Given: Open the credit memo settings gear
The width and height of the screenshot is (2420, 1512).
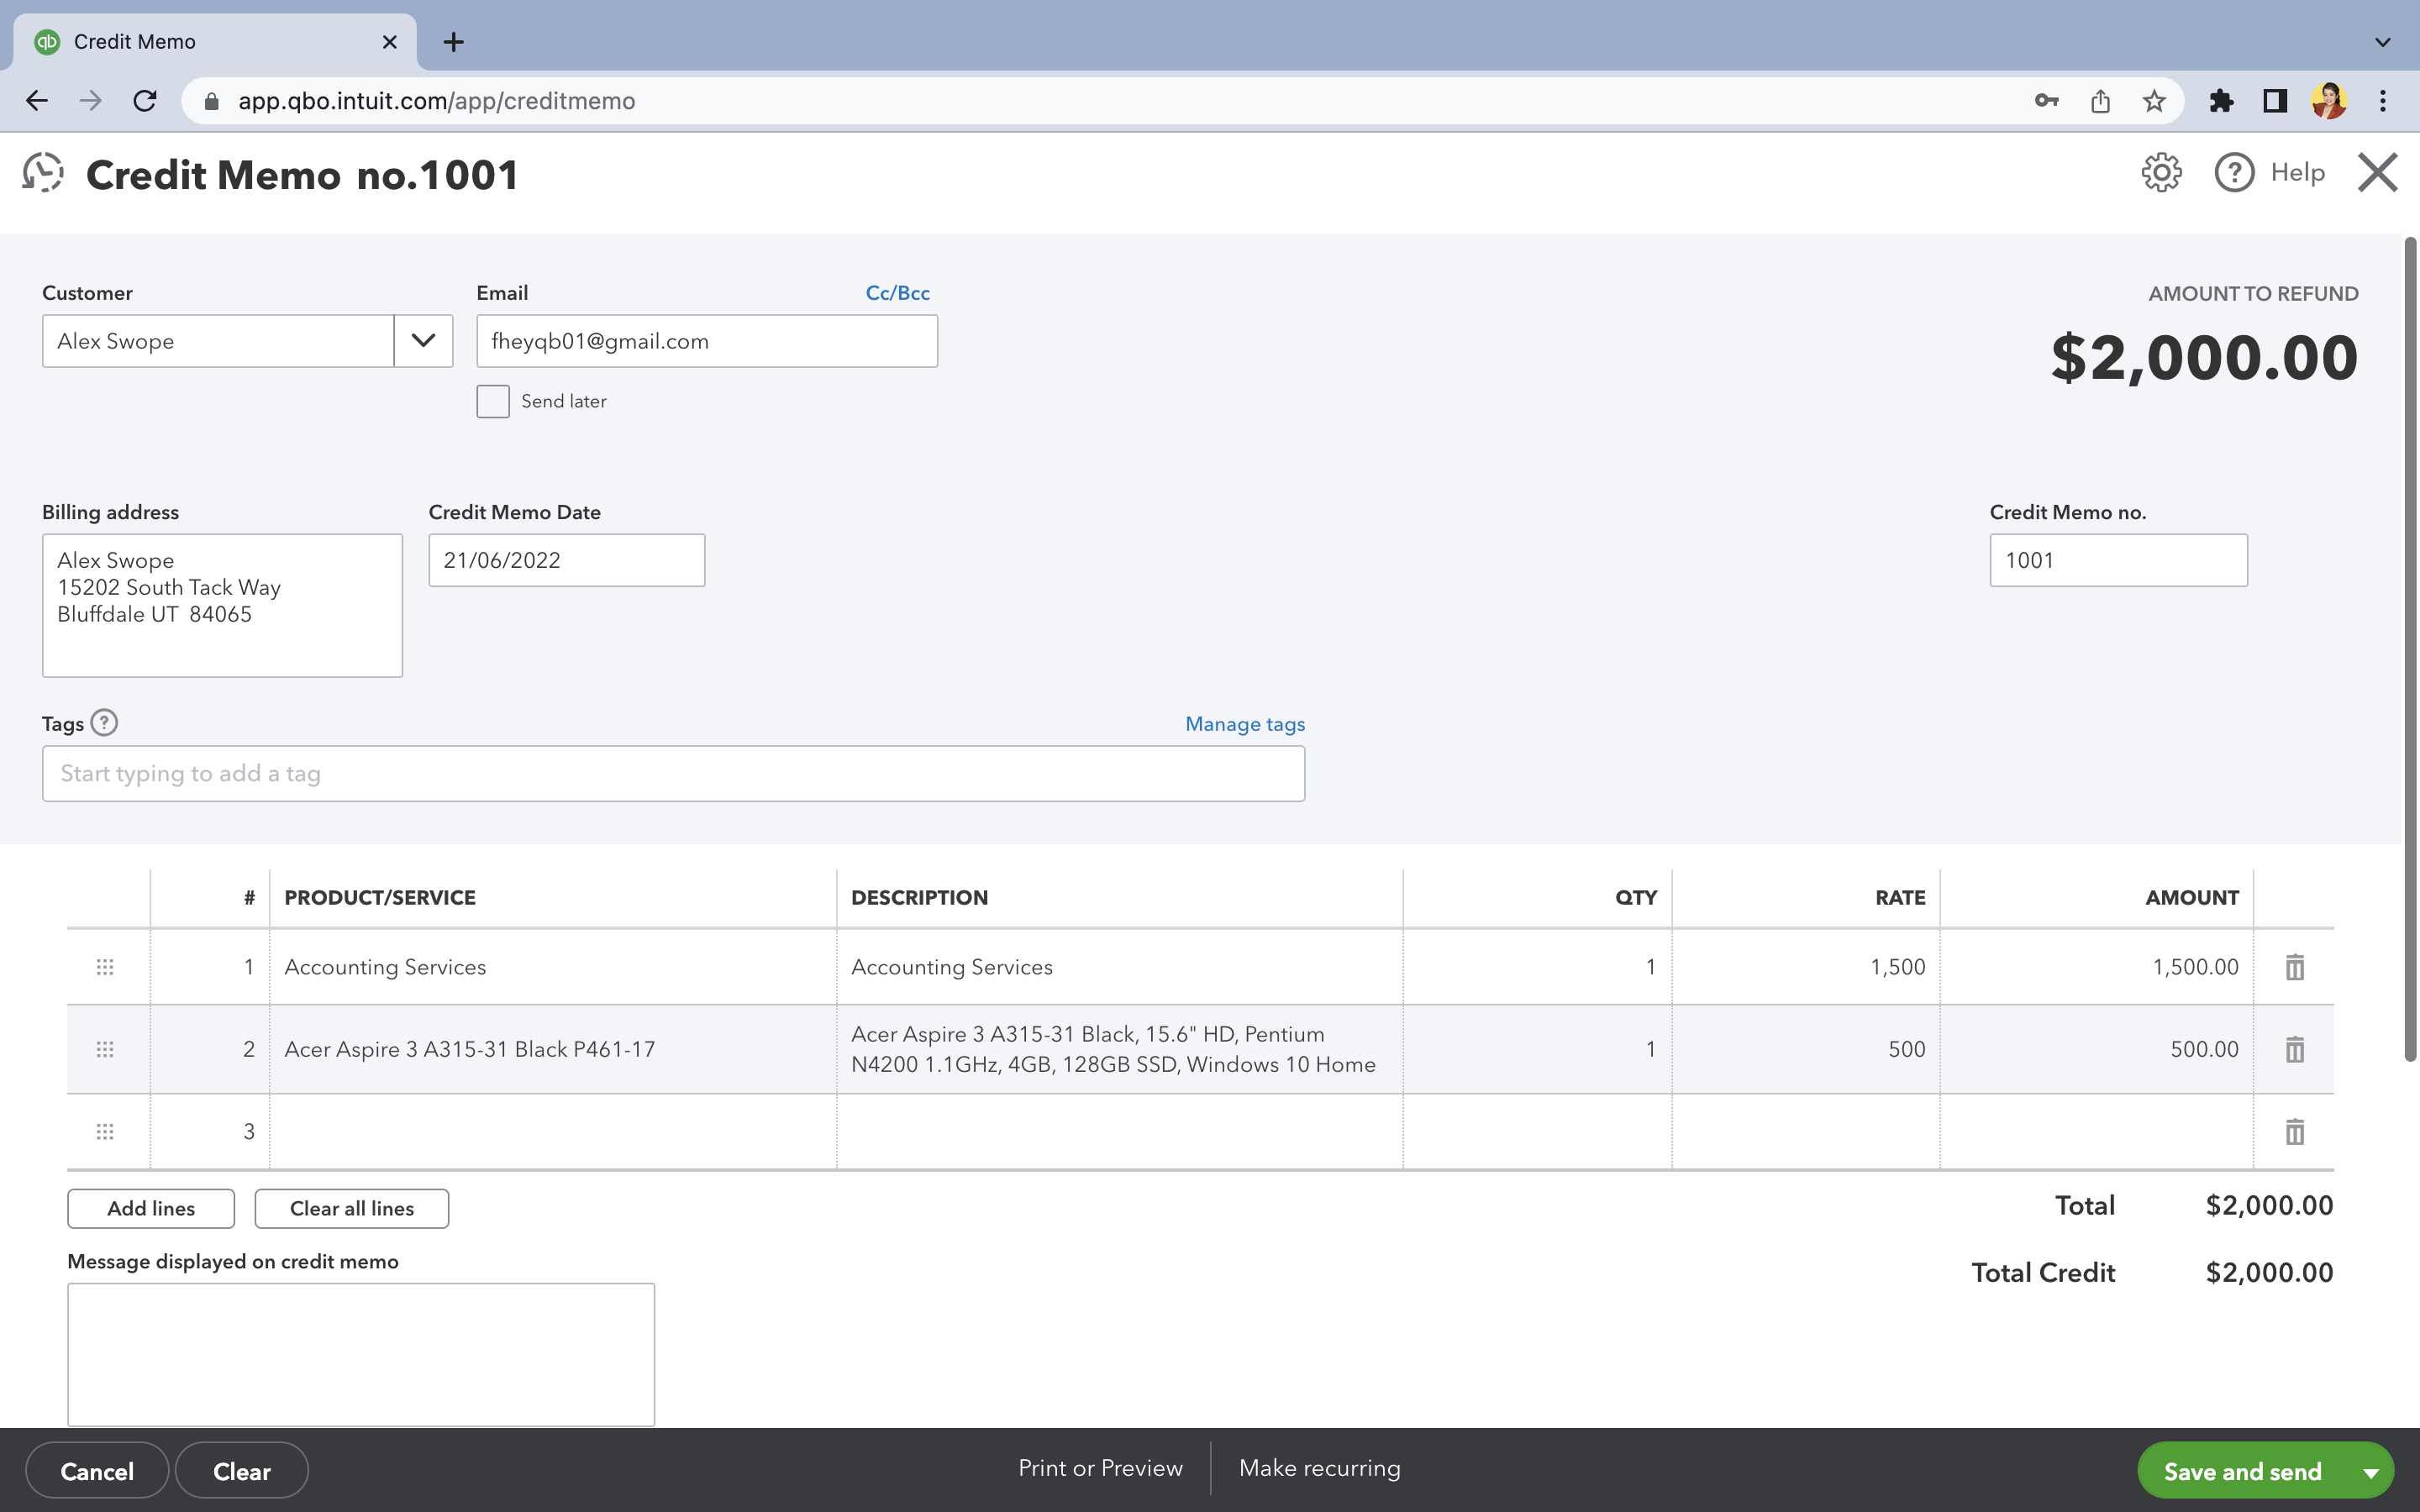Looking at the screenshot, I should pyautogui.click(x=2160, y=173).
